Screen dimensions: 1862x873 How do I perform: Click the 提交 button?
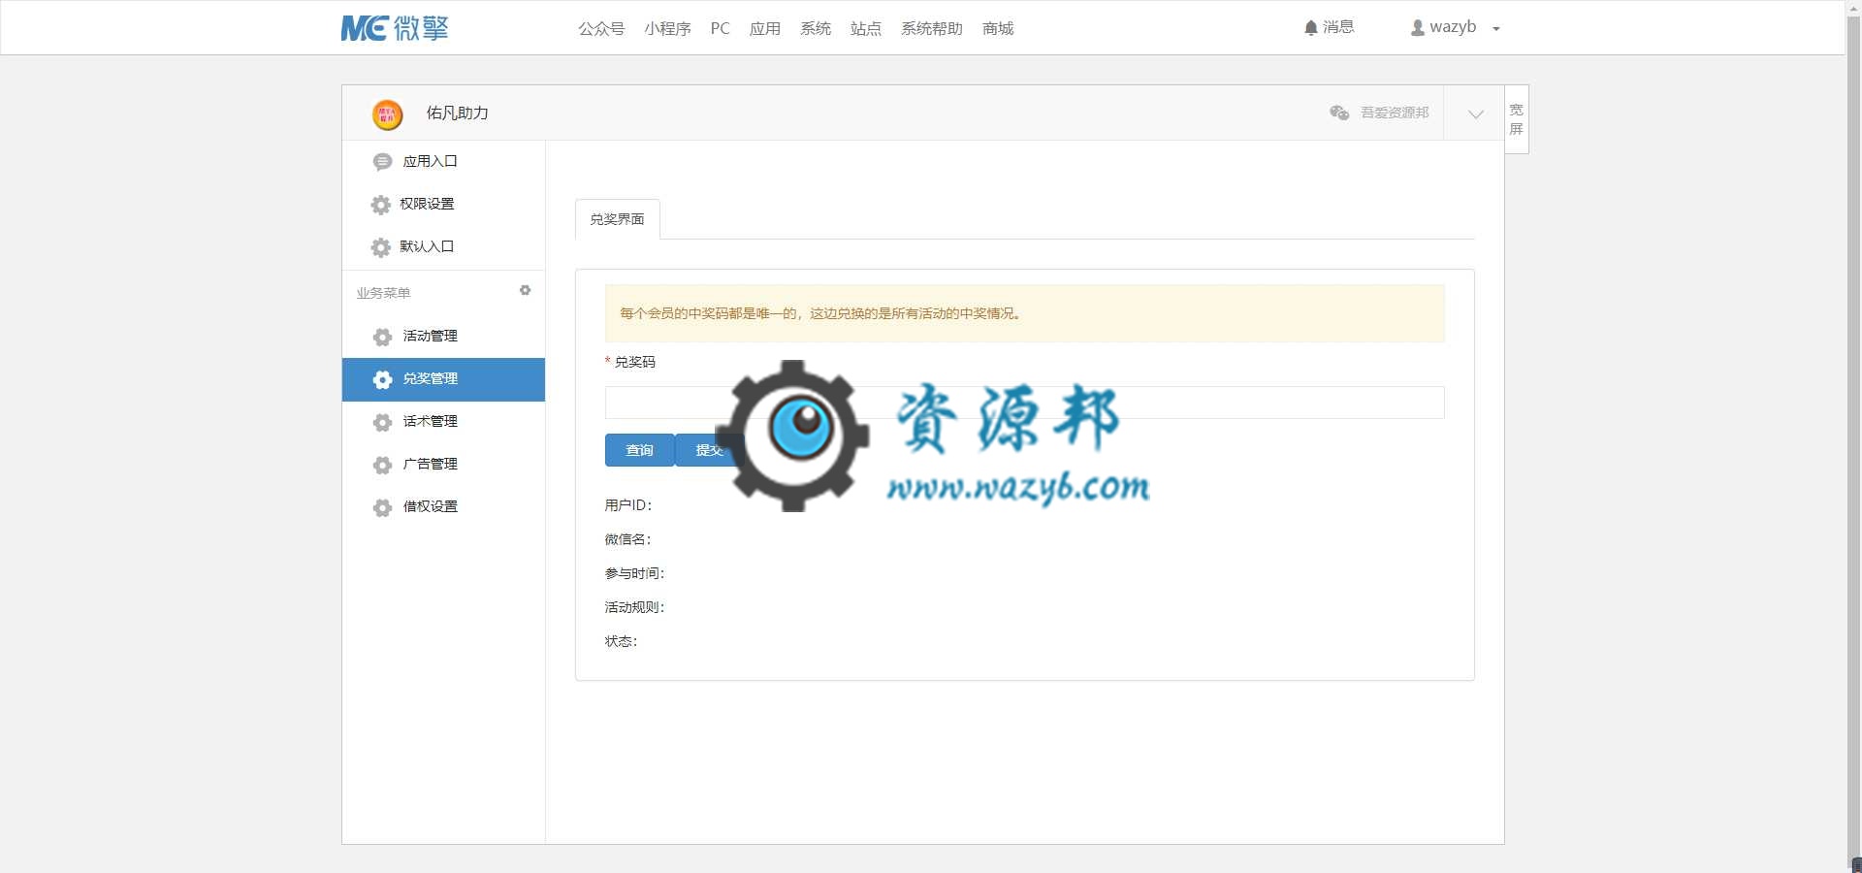click(x=709, y=450)
